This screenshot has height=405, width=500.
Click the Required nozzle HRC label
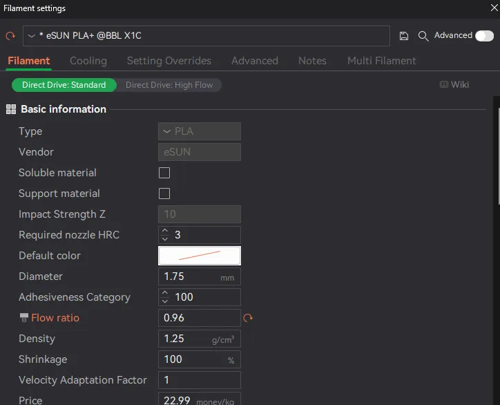pos(69,235)
